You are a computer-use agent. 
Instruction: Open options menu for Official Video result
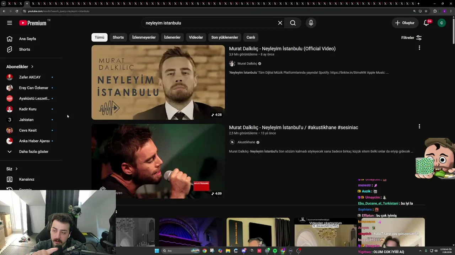coord(419,48)
